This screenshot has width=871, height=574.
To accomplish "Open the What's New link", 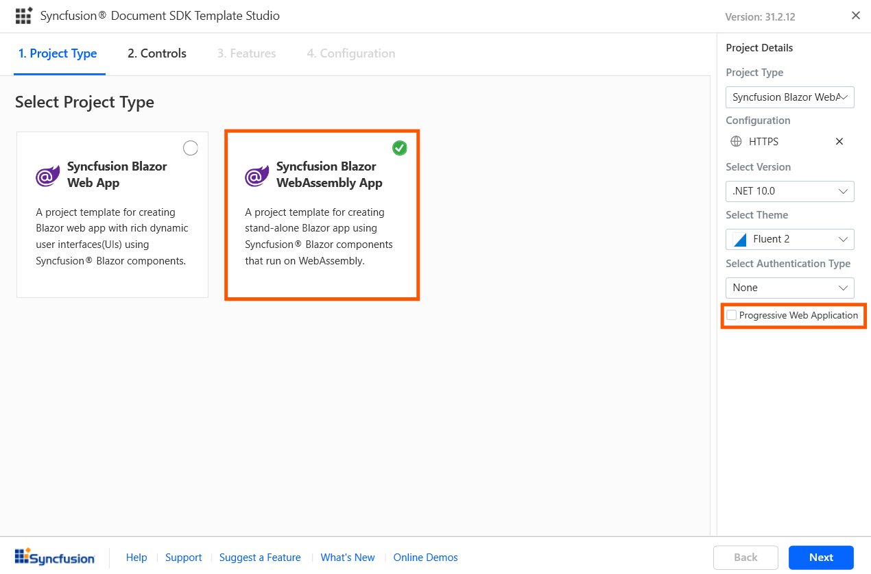I will click(x=348, y=558).
